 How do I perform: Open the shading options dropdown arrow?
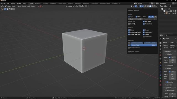(x=157, y=6)
